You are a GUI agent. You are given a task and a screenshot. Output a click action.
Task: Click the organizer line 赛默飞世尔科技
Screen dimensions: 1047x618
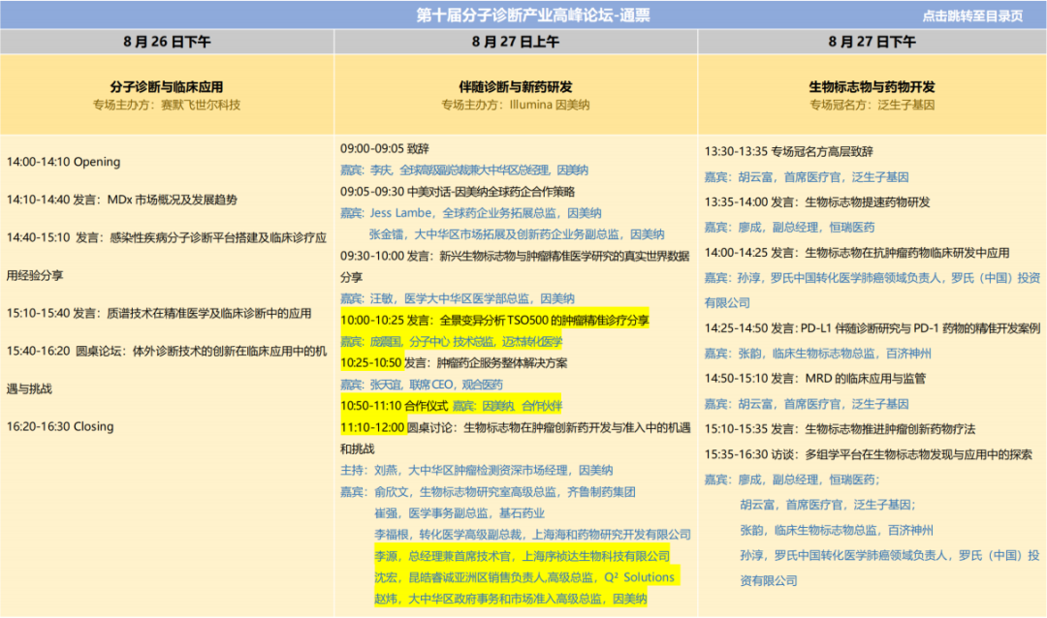point(167,105)
